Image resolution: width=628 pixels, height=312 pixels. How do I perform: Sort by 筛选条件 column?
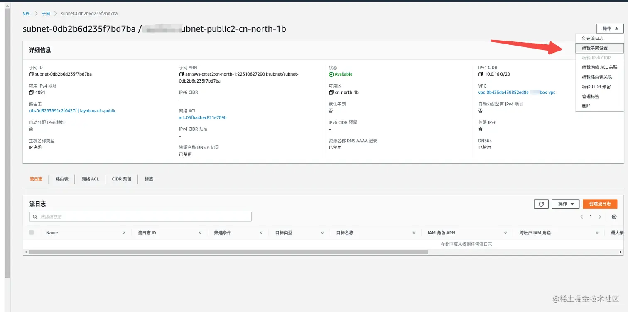261,233
